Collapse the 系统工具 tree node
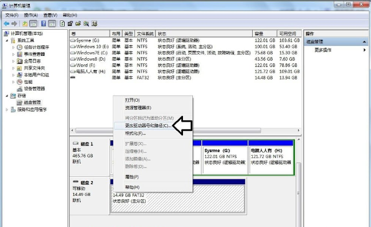This screenshot has width=371, height=227. pos(7,40)
